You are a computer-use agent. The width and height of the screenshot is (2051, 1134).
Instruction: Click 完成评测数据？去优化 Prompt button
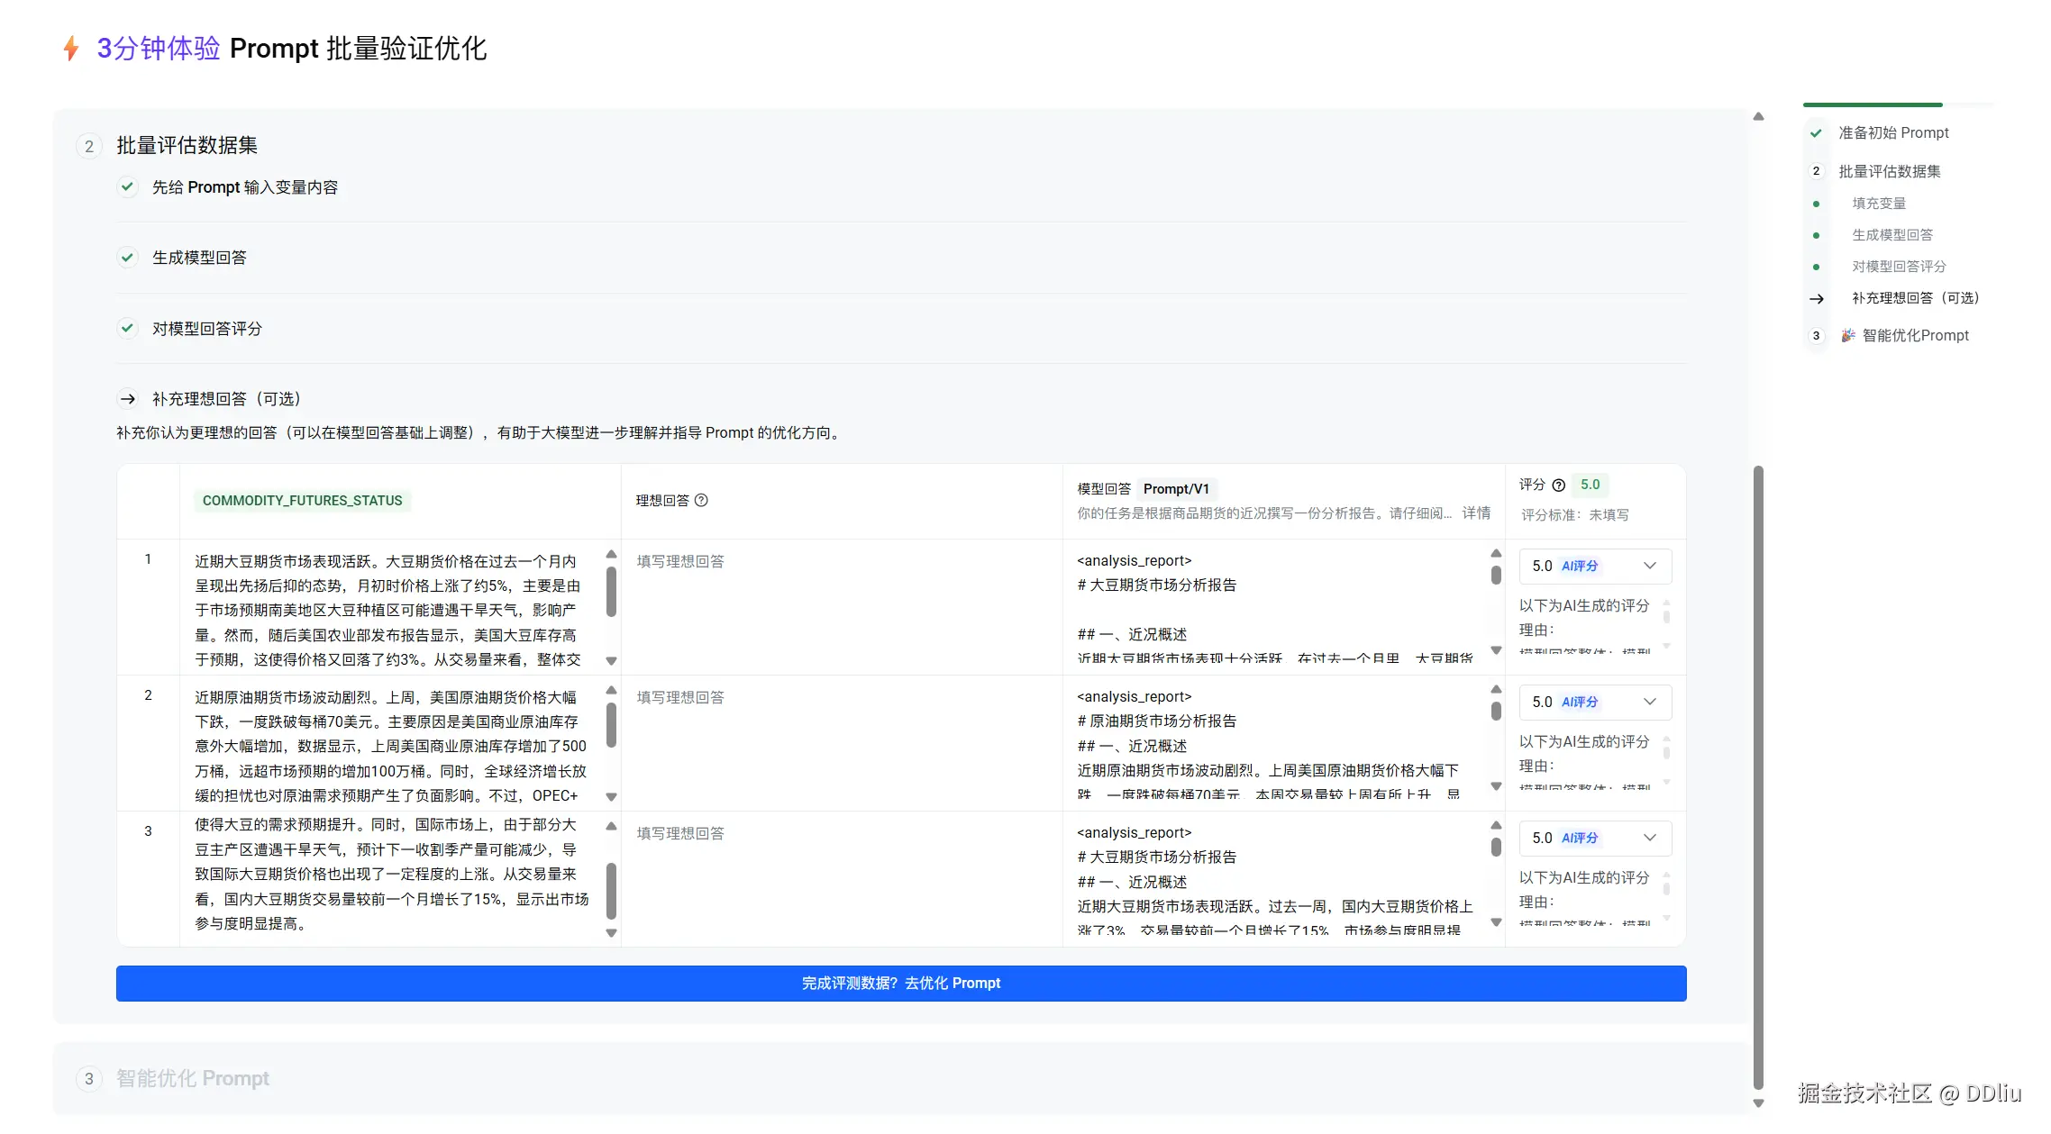pyautogui.click(x=900, y=984)
